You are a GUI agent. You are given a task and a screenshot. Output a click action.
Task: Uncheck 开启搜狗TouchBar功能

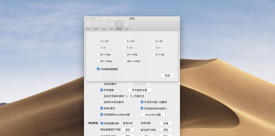tap(102, 115)
